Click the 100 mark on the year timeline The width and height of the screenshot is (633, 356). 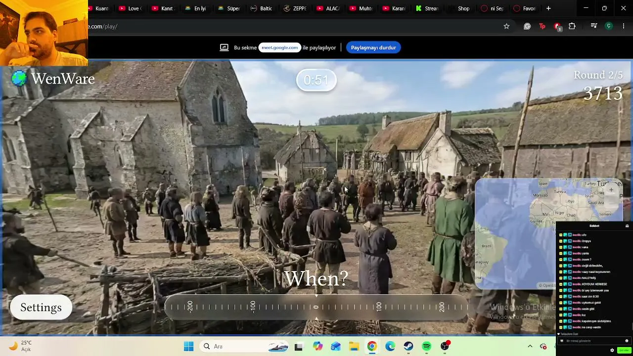coord(379,307)
